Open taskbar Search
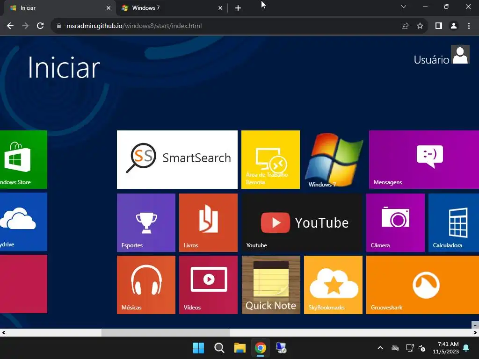 pos(219,348)
